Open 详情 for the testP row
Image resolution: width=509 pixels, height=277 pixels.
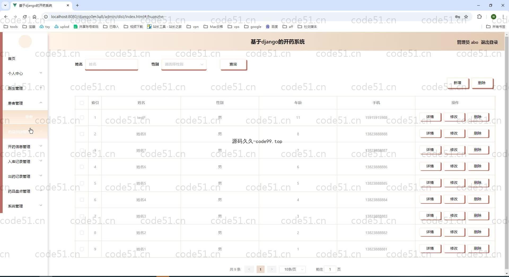click(x=430, y=117)
